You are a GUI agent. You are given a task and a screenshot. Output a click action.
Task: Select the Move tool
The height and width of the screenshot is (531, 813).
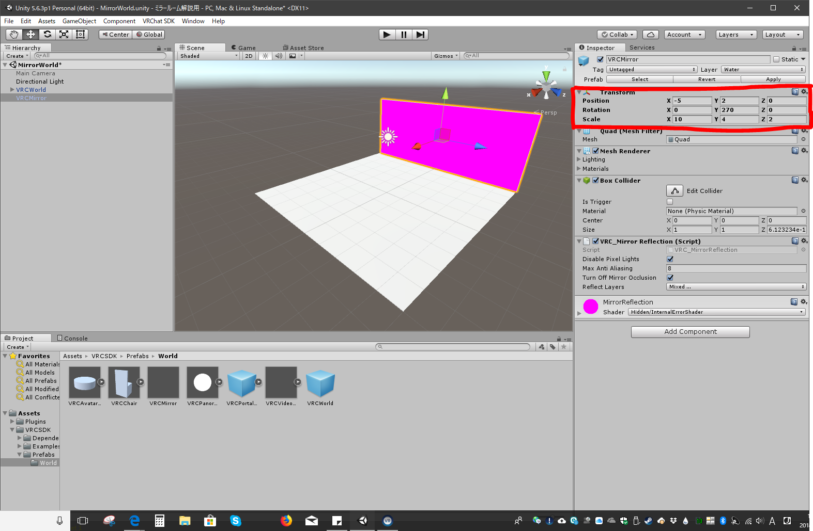pyautogui.click(x=30, y=35)
